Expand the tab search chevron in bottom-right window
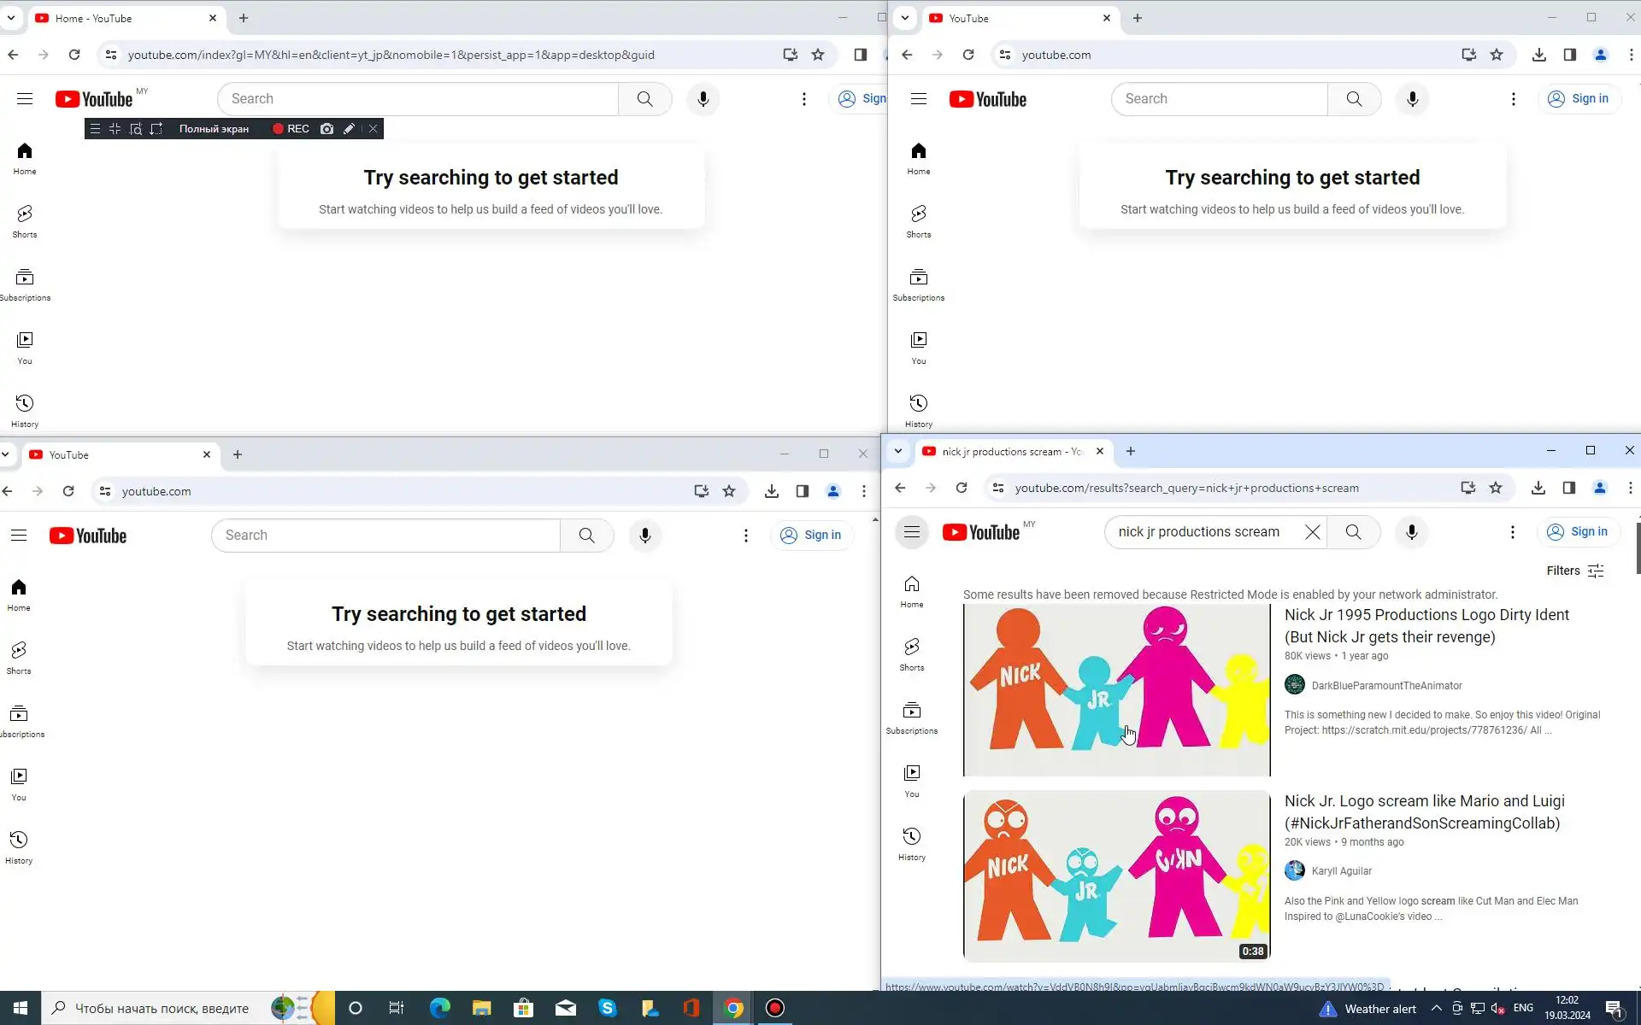Screen dimensions: 1641x1025 tap(897, 451)
